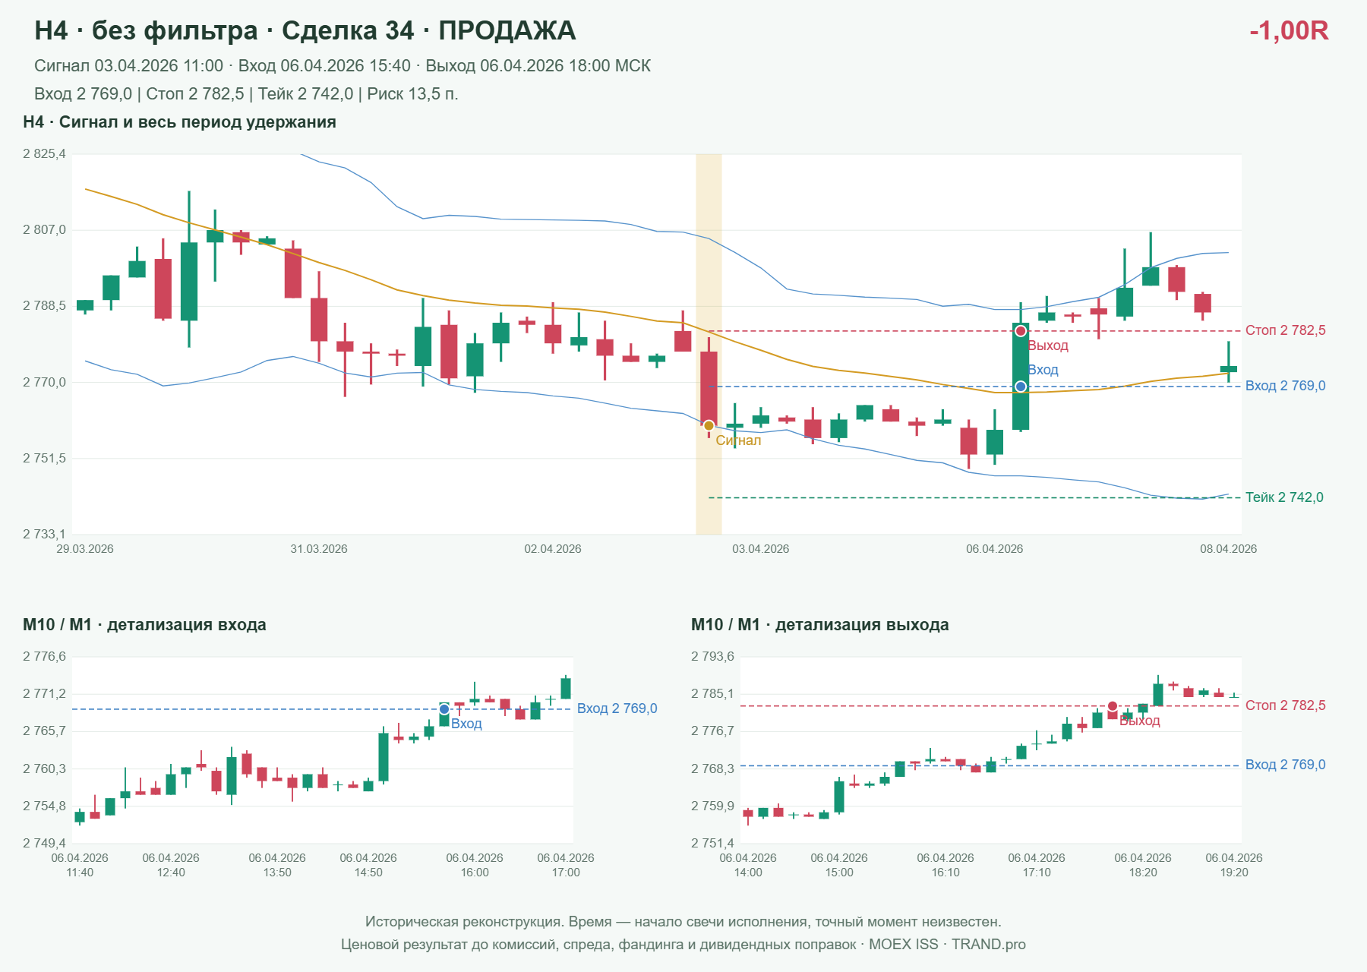Viewport: 1367px width, 972px height.
Task: Click the blue Вход dot in entry detail chart
Action: tap(444, 709)
